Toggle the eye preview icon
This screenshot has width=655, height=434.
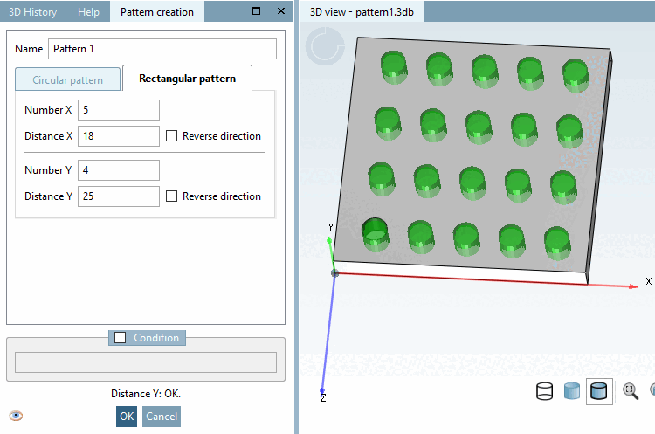[x=16, y=416]
